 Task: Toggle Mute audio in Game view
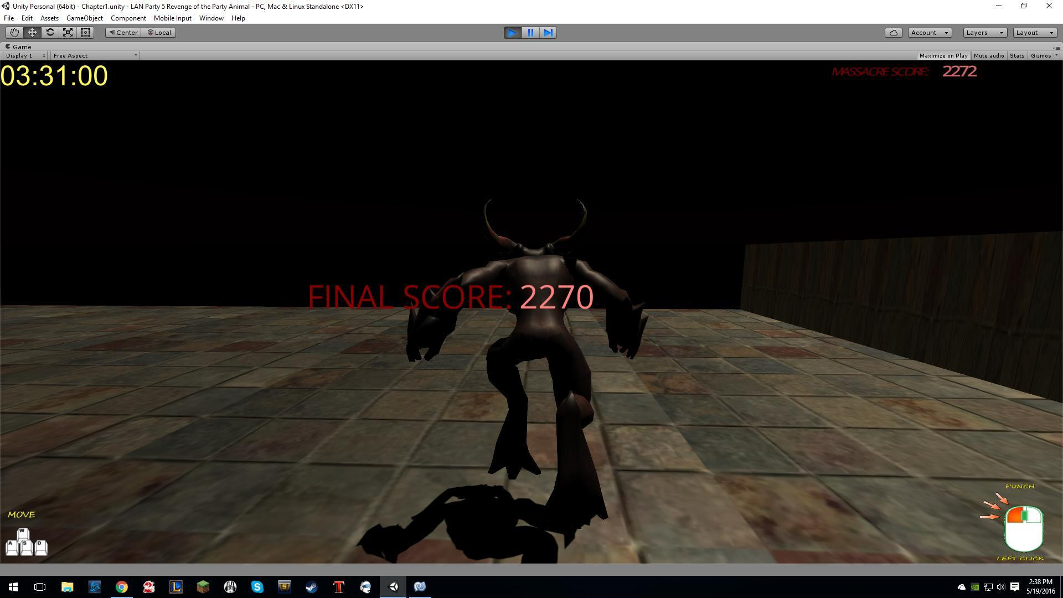(989, 55)
